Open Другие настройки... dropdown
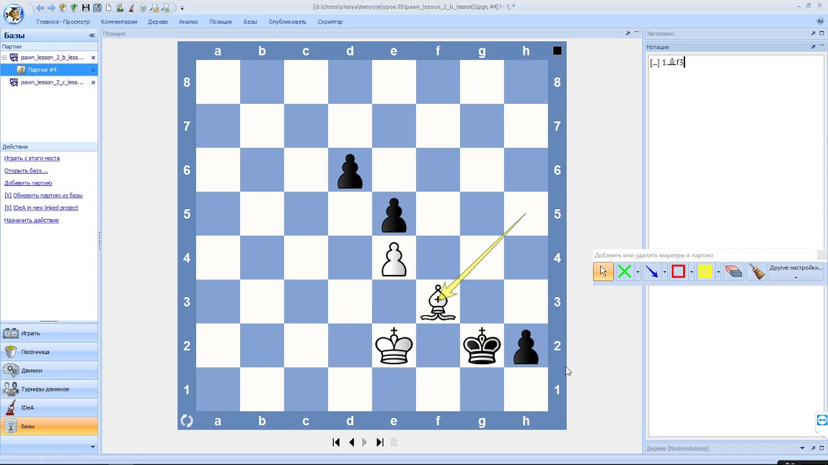828x465 pixels. [796, 271]
